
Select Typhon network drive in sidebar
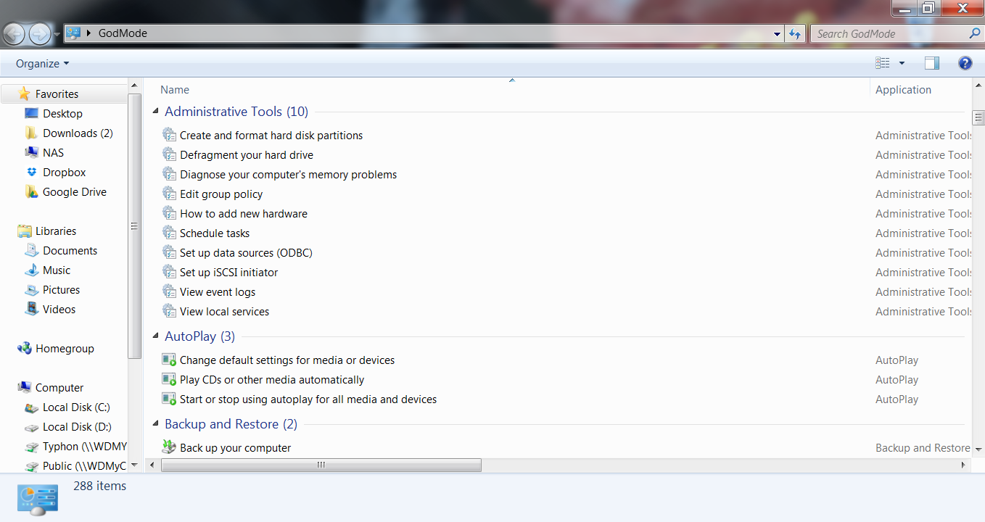(85, 446)
